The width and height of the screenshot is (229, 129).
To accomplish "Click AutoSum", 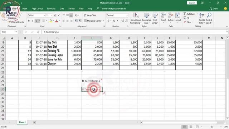I will [189, 14].
